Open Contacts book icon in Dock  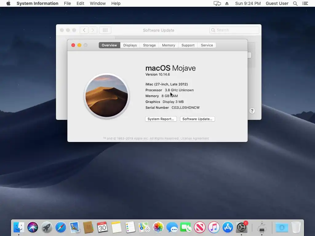(x=88, y=227)
